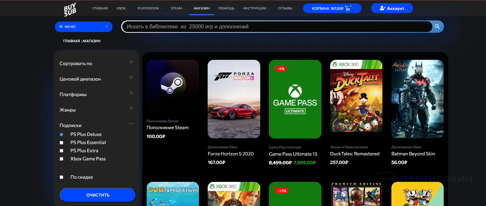Open the 'Forza Horizon 5 2020' title link
Screen dimensions: 486x206
pos(231,154)
